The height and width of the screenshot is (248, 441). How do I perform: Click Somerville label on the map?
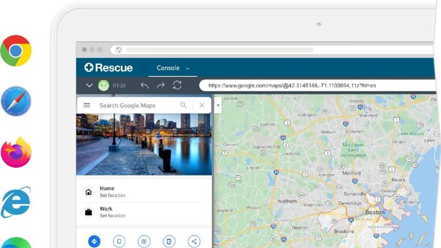coord(355,194)
